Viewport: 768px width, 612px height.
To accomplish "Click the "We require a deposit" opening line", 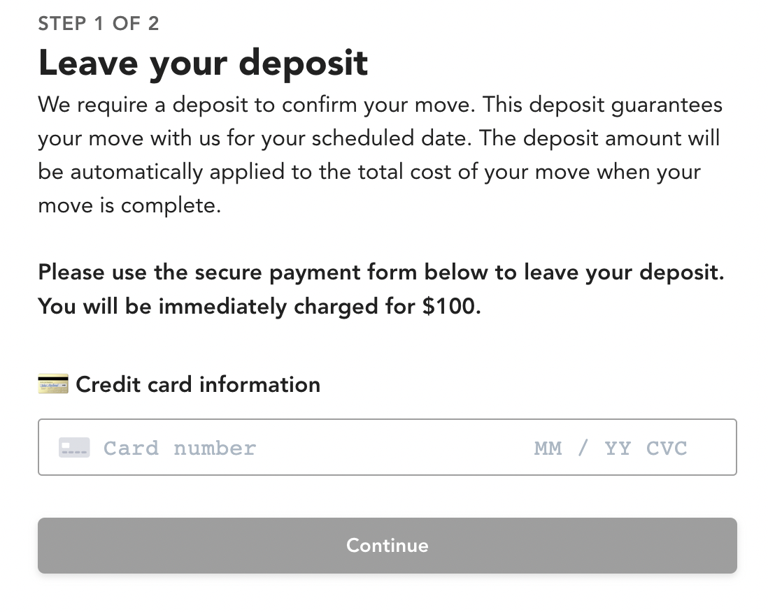I will click(x=380, y=105).
